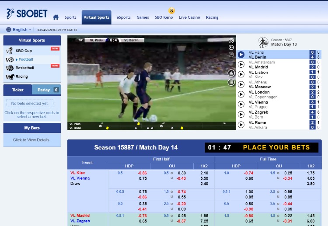Click the home icon in navigation bar
The height and width of the screenshot is (226, 328).
click(56, 17)
